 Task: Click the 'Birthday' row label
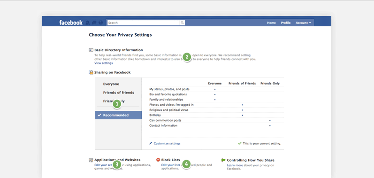(155, 115)
